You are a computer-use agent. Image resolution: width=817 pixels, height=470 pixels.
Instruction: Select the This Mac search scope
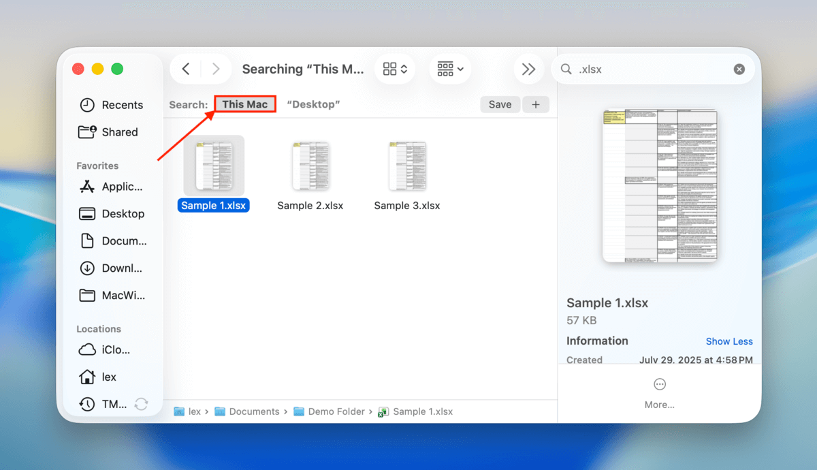(x=244, y=104)
